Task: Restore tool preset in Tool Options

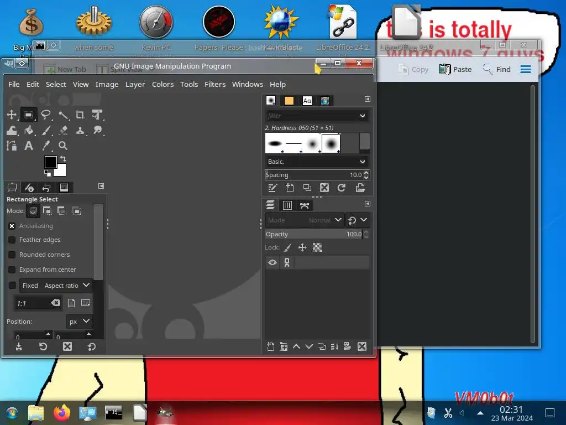Action: (43, 346)
